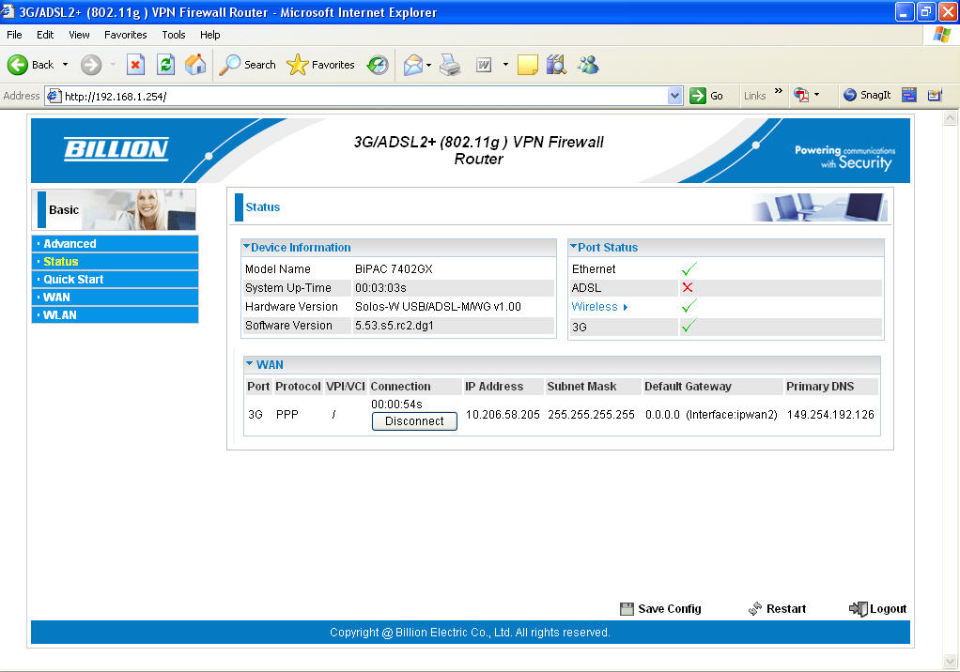Disconnect the 3G PPP connection

tap(414, 421)
